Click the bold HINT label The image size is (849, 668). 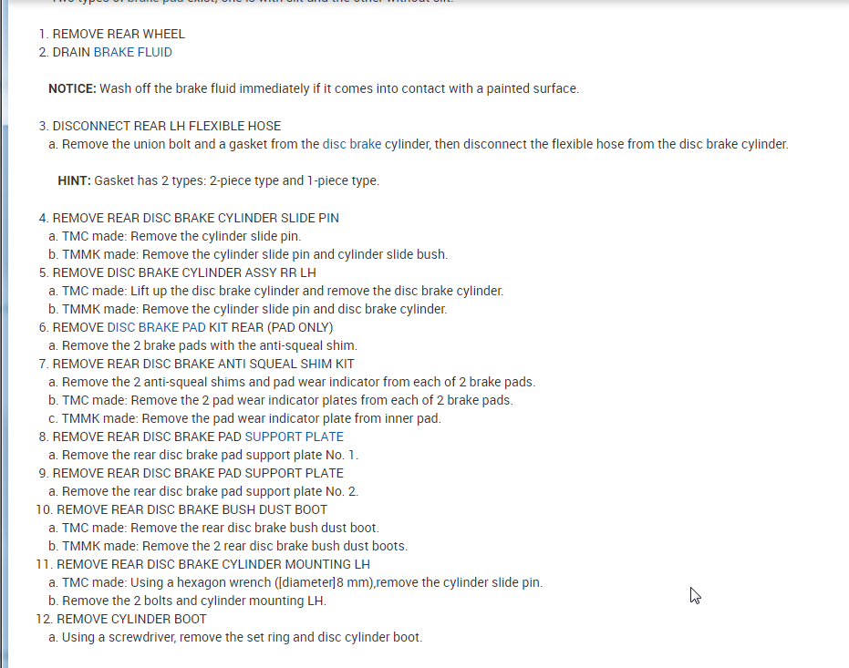(x=74, y=180)
